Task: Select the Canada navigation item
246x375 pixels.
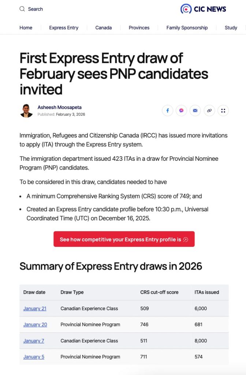Action: (x=104, y=28)
